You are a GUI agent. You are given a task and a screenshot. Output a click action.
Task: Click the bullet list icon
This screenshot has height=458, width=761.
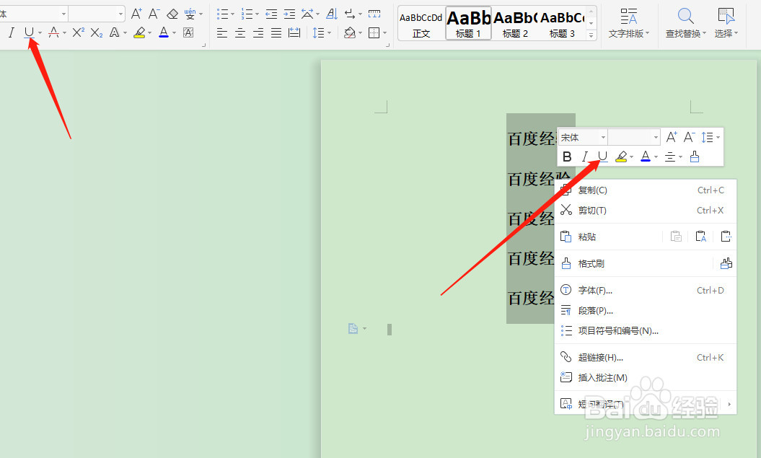tap(222, 14)
